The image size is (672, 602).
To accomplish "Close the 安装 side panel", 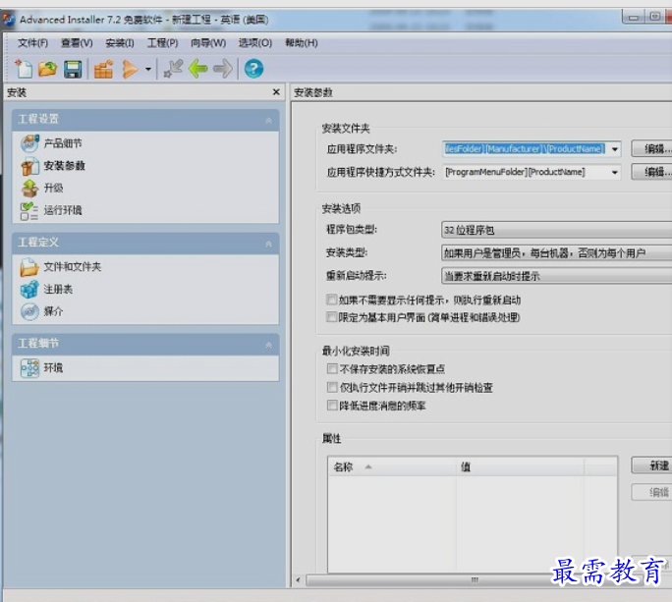I will tap(276, 92).
